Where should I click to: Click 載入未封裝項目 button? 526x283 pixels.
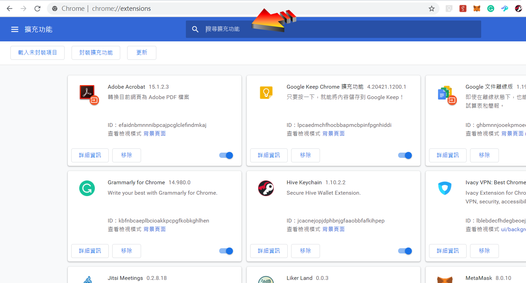[38, 53]
